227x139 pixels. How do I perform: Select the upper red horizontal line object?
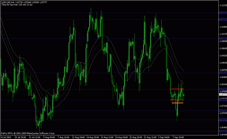click(177, 89)
